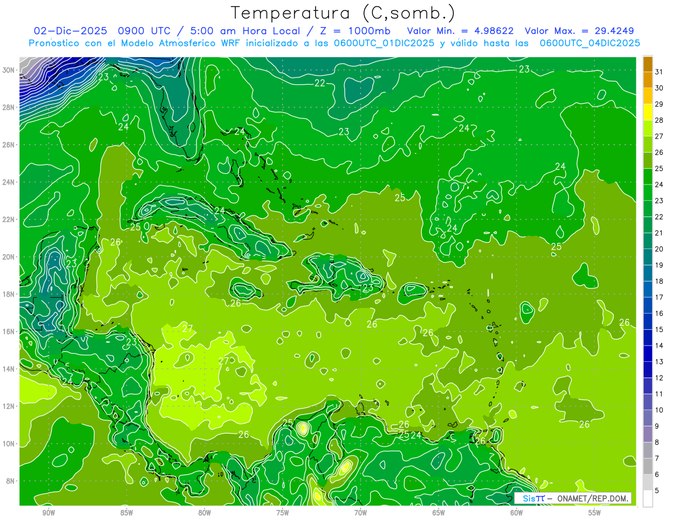The image size is (674, 520).
Task: Click legend value 5 on the color scale
Action: 657,491
